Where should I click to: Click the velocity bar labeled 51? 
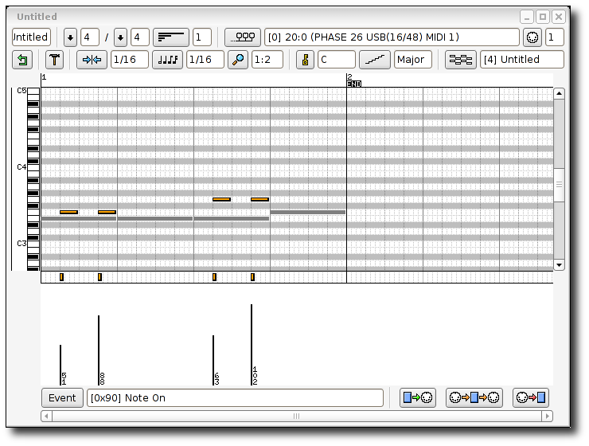click(60, 365)
